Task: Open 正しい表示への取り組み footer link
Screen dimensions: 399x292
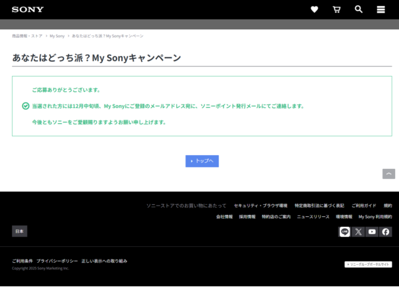Action: tap(104, 261)
